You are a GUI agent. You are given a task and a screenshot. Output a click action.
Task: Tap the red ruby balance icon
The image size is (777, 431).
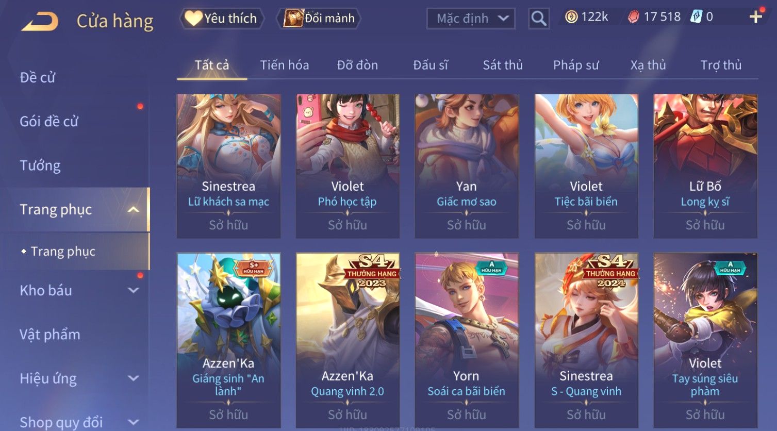633,17
